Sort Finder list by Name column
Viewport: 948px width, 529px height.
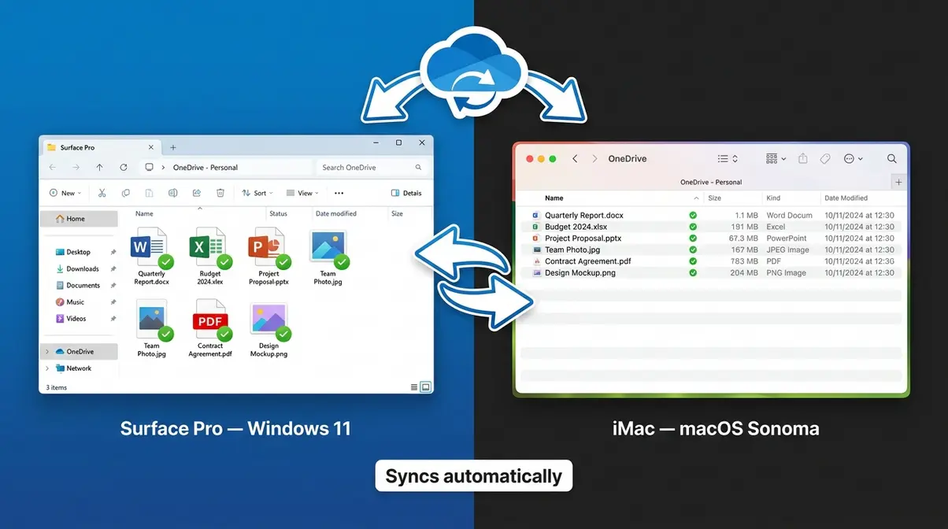pyautogui.click(x=554, y=198)
